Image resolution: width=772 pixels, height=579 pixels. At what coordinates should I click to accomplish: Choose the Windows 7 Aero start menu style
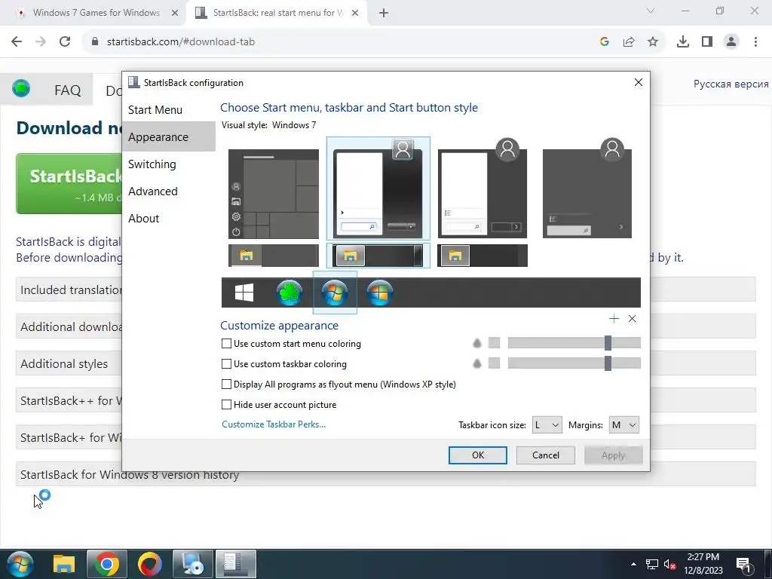[378, 188]
